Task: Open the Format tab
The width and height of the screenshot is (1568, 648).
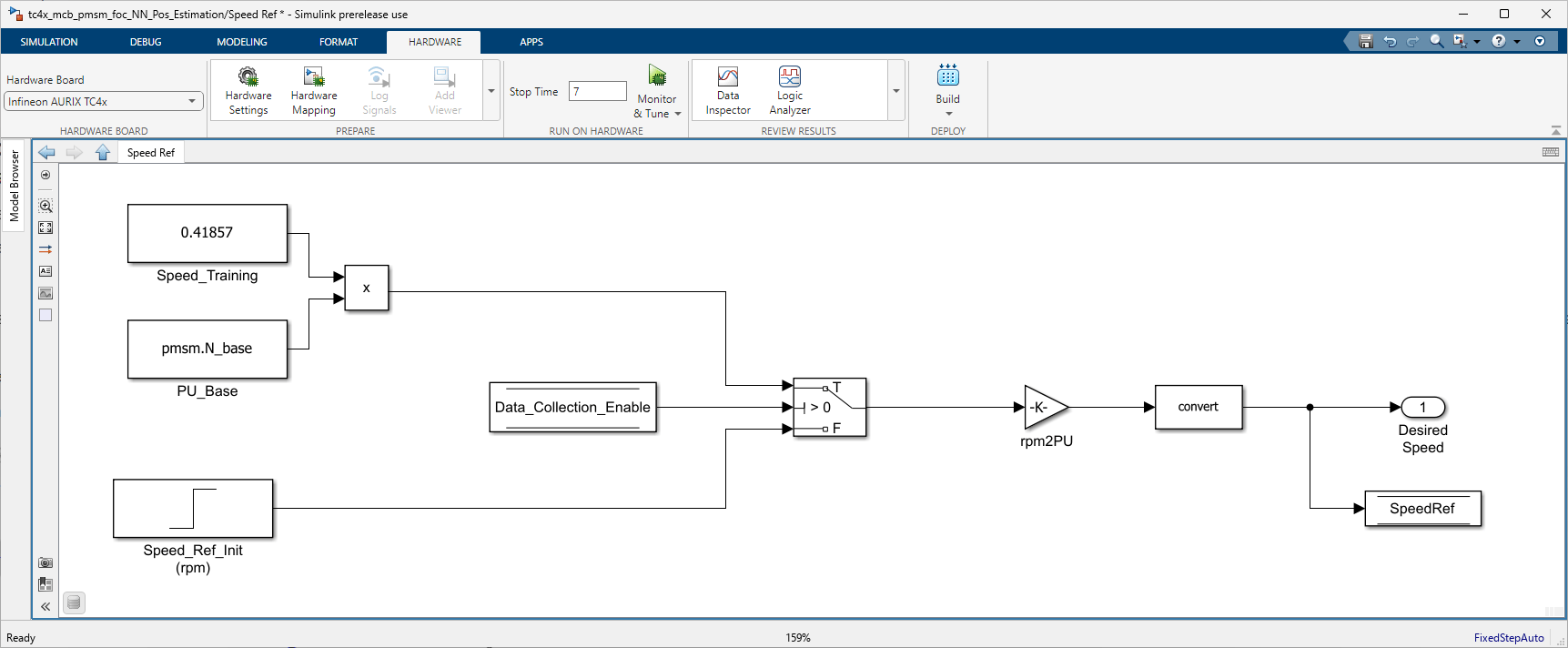Action: 339,42
